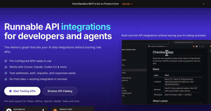Open the Featured On Product Hunt badge
This screenshot has height=111, width=211.
[26, 109]
